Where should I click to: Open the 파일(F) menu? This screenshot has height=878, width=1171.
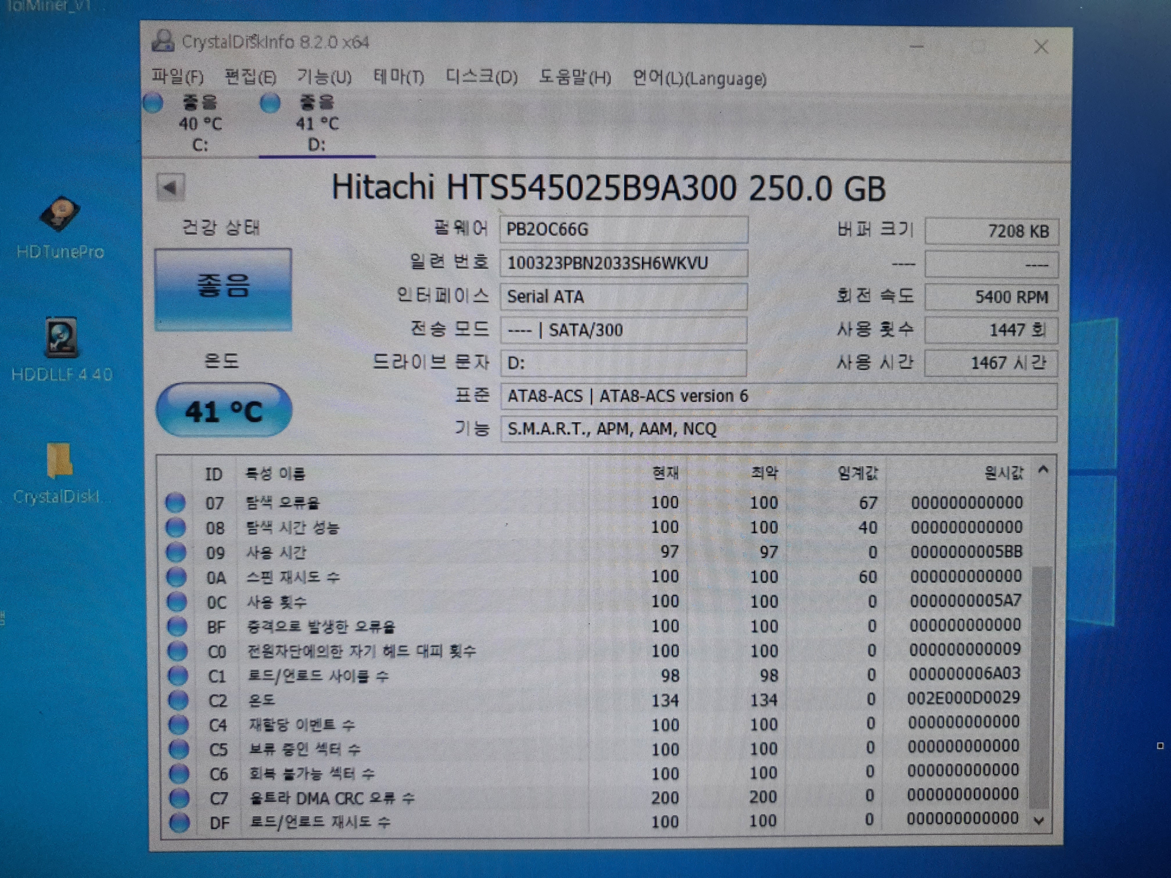click(x=178, y=77)
